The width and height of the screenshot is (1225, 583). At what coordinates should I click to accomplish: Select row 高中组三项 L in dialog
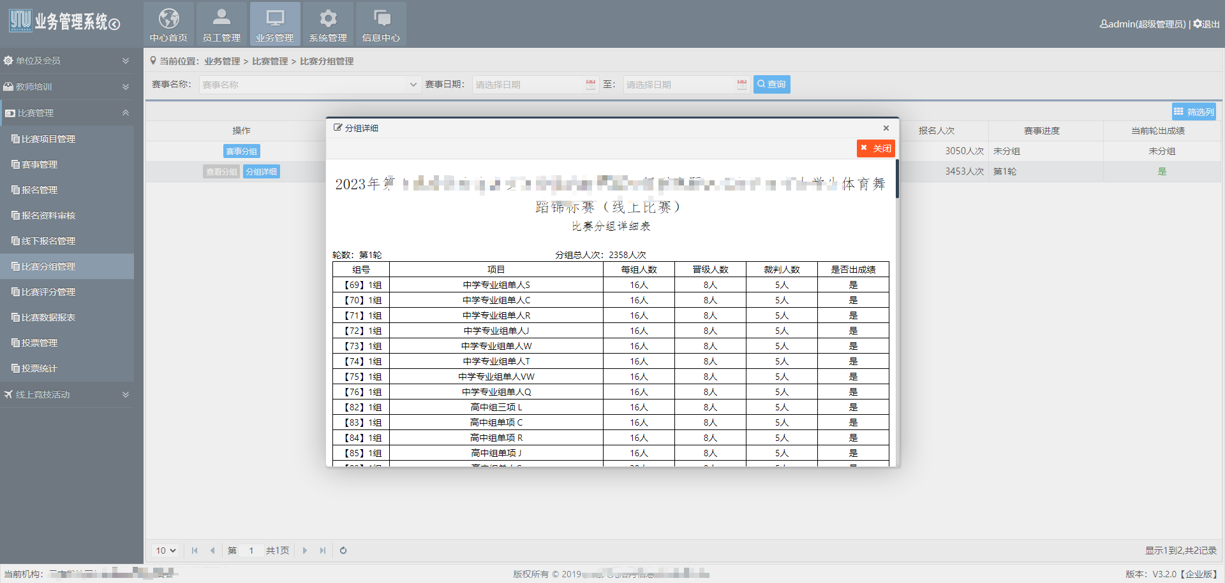click(x=611, y=407)
